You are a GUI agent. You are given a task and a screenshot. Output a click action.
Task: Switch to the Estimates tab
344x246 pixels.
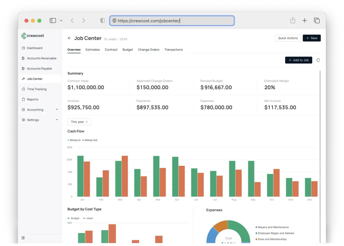(93, 50)
